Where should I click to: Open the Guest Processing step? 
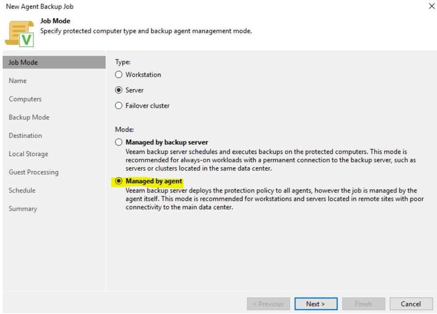pyautogui.click(x=34, y=172)
